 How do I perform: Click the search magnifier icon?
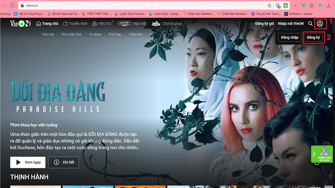click(310, 24)
